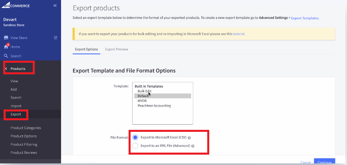Open View under Products menu
The image size is (347, 165).
14,81
